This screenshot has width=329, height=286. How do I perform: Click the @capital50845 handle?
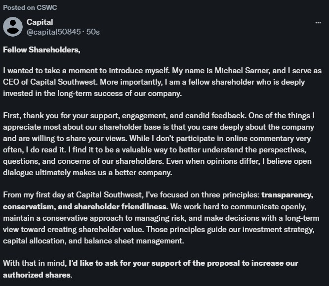53,32
